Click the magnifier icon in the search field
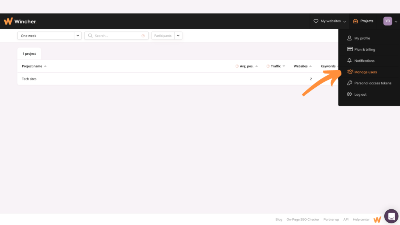Image resolution: width=400 pixels, height=225 pixels. 90,36
